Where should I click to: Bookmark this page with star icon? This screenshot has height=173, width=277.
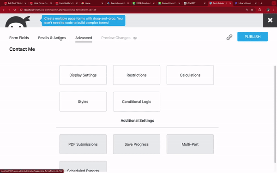pos(252,10)
